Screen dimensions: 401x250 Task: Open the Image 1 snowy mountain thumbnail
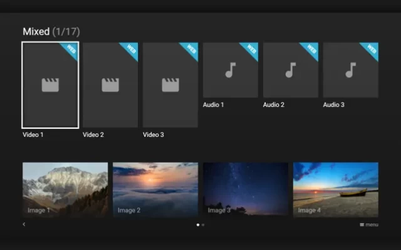click(x=65, y=189)
